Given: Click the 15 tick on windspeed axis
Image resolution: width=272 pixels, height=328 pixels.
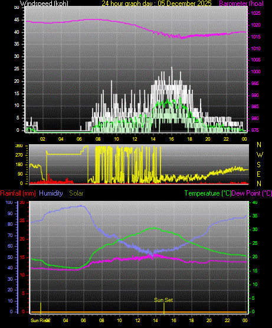Looking at the screenshot, I should click(x=17, y=93).
